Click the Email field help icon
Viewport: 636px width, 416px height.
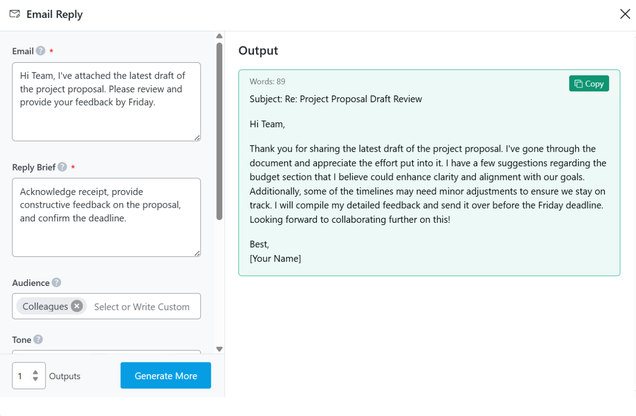coord(40,51)
